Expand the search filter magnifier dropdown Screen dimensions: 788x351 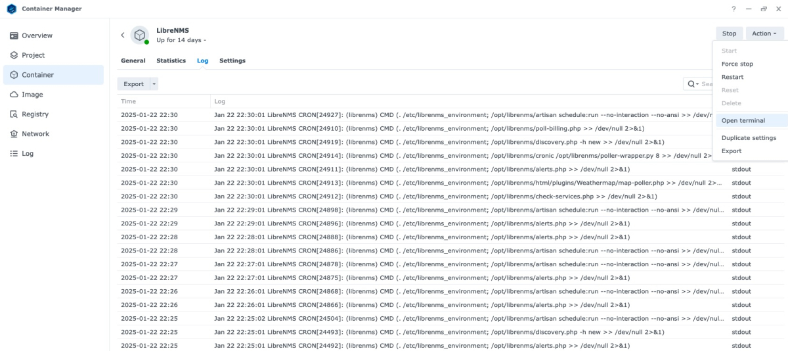click(693, 84)
